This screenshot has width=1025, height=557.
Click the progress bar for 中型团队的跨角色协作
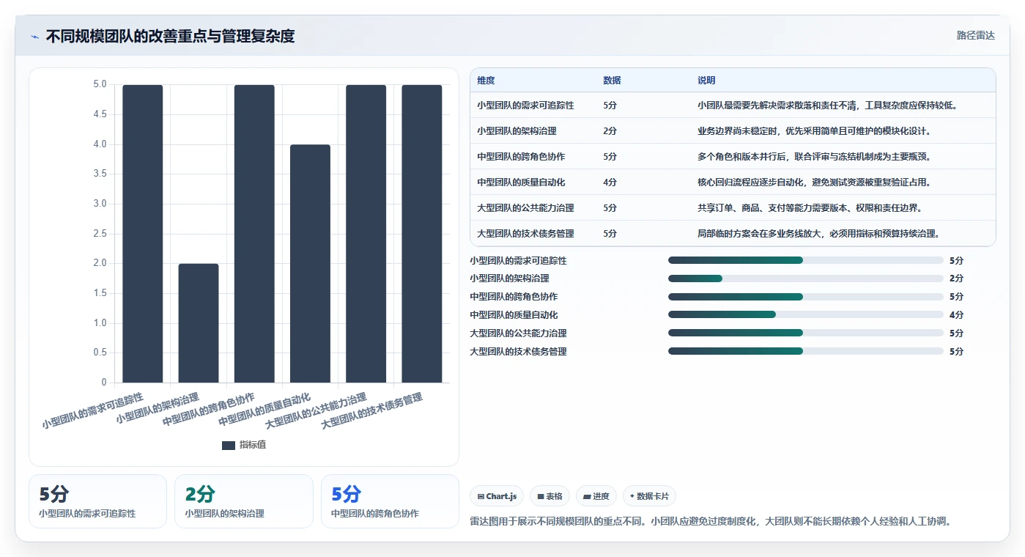point(806,297)
